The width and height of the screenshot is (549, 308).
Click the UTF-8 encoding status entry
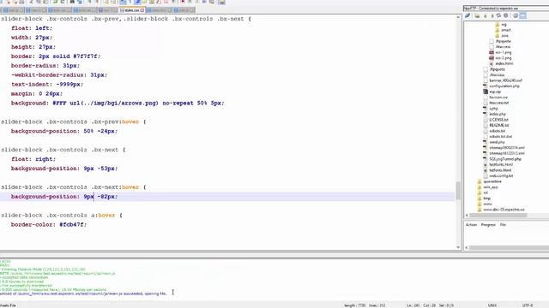tap(528, 305)
